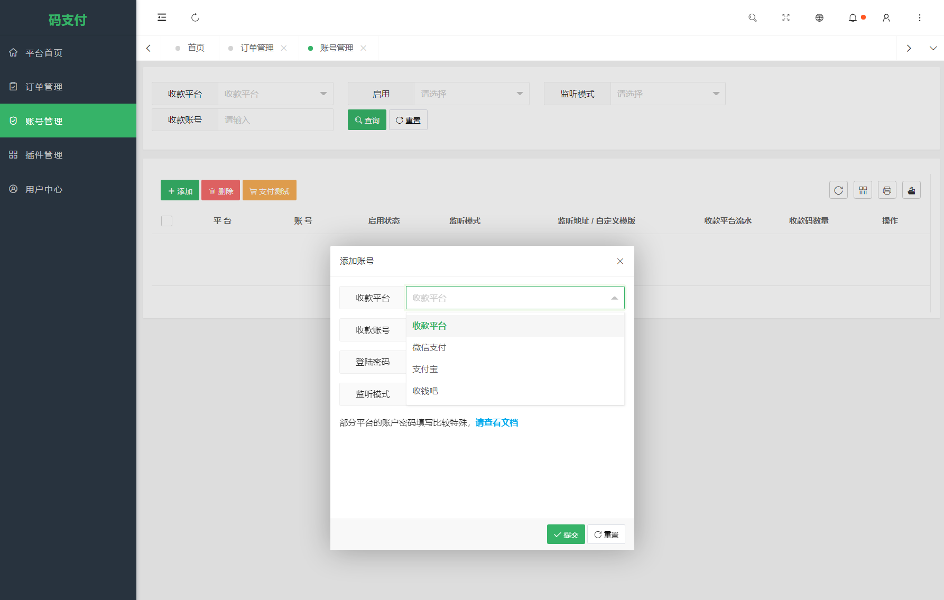Screen dimensions: 944x600
Task: Open user profile icon in top bar
Action: pyautogui.click(x=886, y=17)
